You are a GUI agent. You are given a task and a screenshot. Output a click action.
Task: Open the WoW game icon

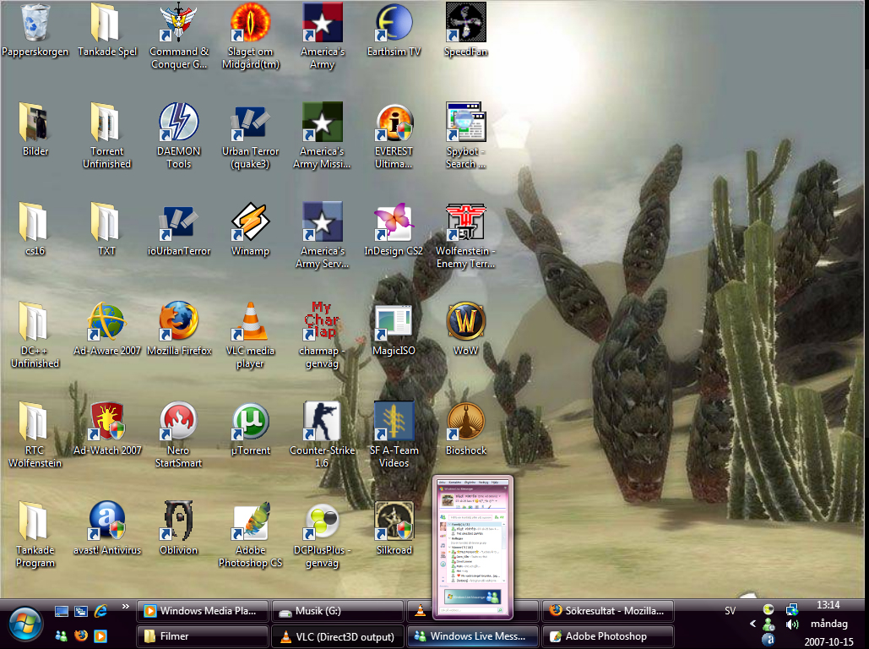(x=465, y=322)
